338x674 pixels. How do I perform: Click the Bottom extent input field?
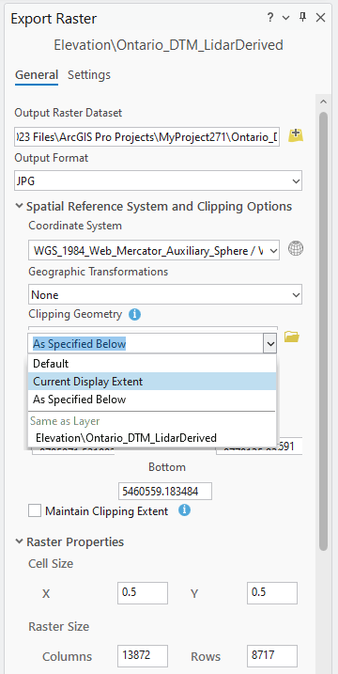(x=165, y=491)
